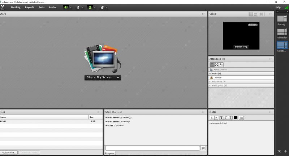Open the Share My Screen dropdown arrow
This screenshot has width=289, height=156.
click(118, 77)
